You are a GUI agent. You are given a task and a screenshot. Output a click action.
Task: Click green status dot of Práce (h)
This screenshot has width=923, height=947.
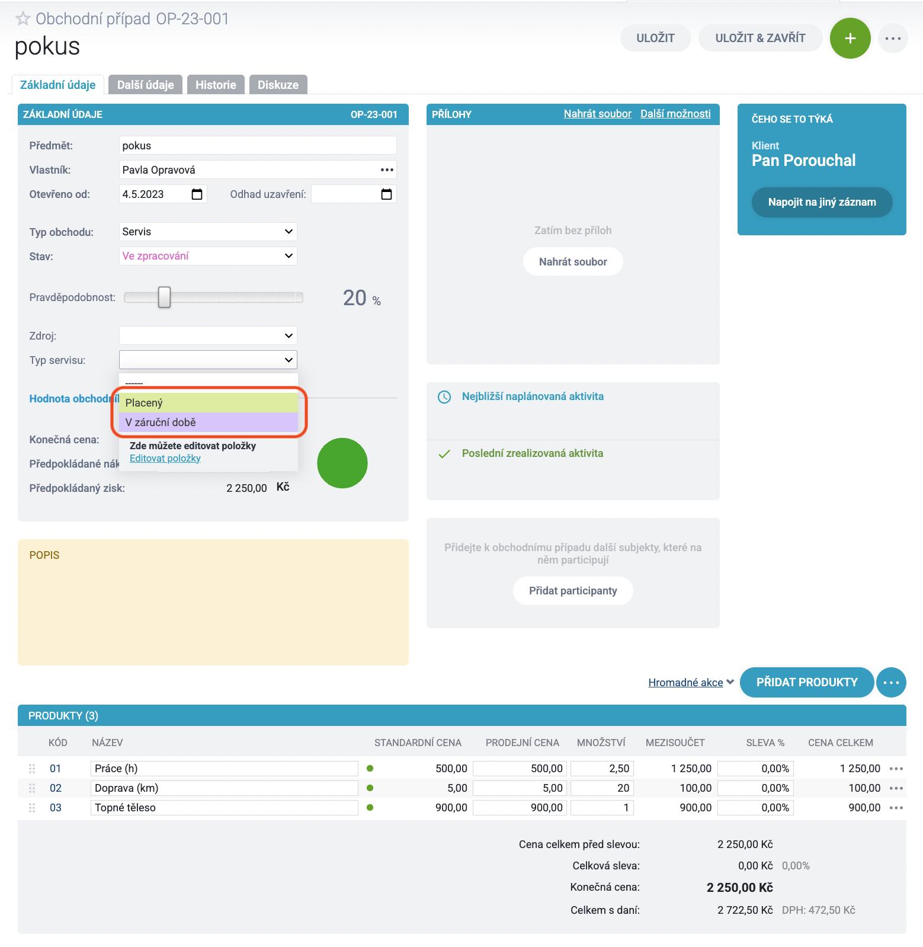point(370,769)
